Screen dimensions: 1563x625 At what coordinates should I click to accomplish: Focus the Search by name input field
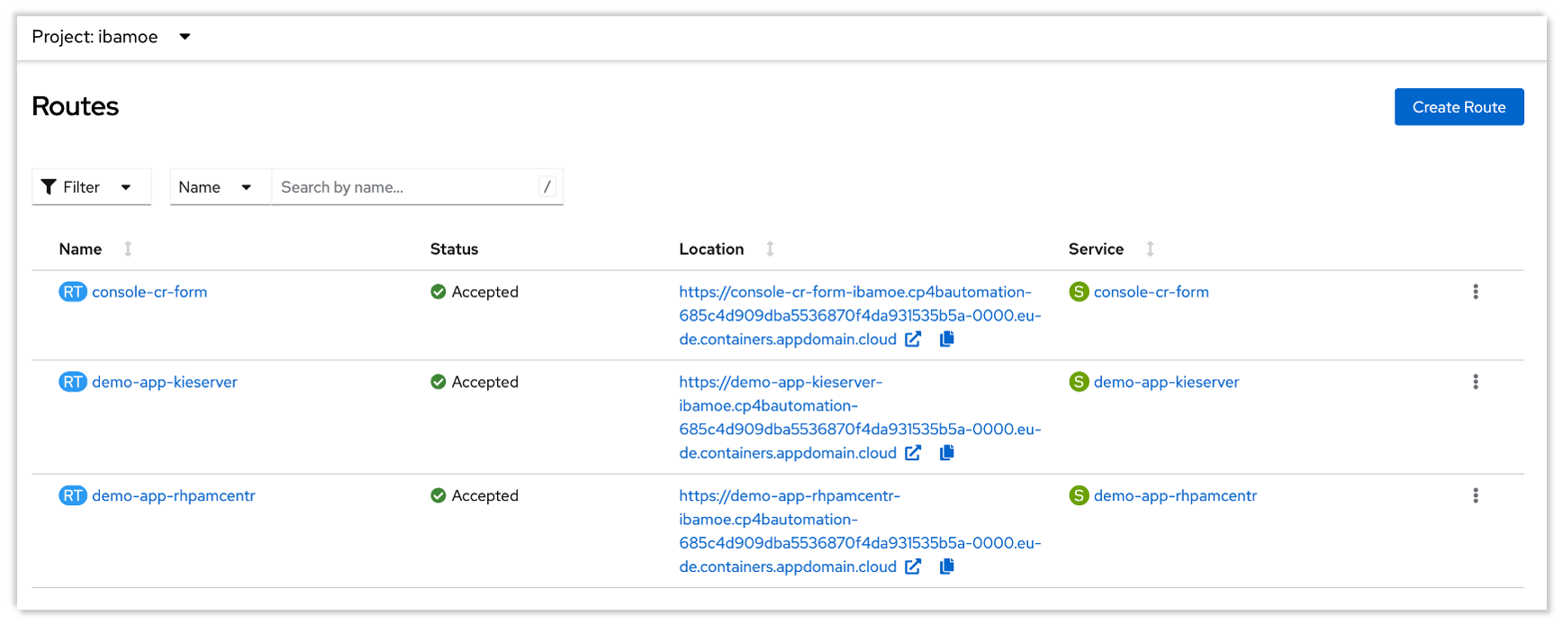tap(417, 187)
